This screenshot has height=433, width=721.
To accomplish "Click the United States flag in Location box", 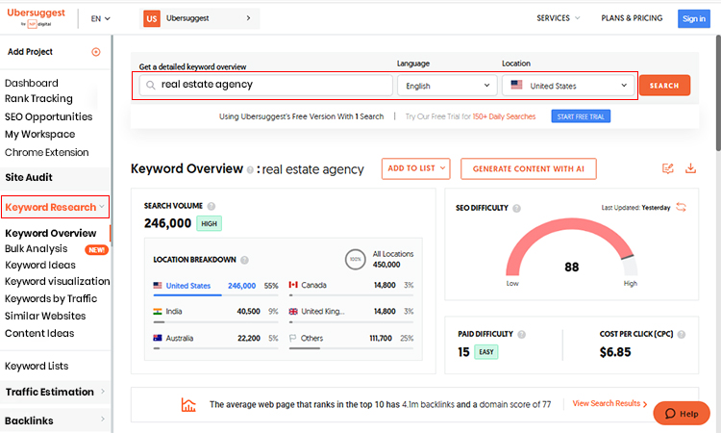I will [x=516, y=85].
